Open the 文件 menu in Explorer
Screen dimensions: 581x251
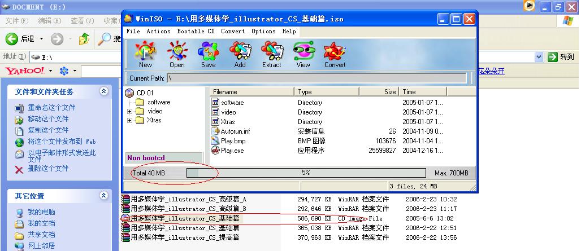[x=17, y=21]
